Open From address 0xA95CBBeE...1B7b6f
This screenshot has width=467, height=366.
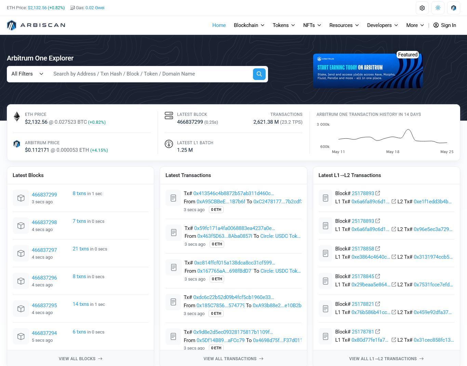(221, 202)
